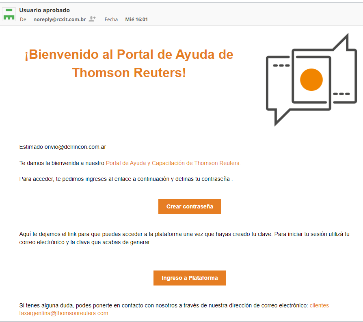Click the Fecha label
363x322 pixels.
111,19
